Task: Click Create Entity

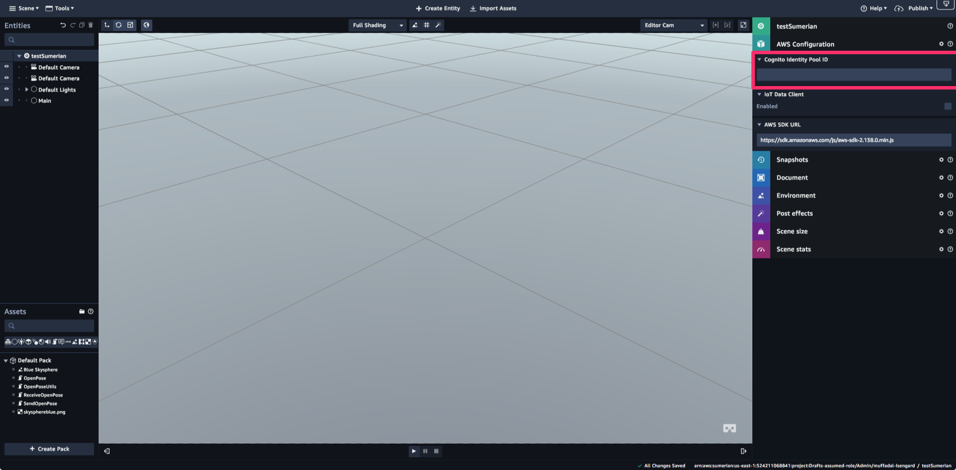Action: pyautogui.click(x=438, y=8)
